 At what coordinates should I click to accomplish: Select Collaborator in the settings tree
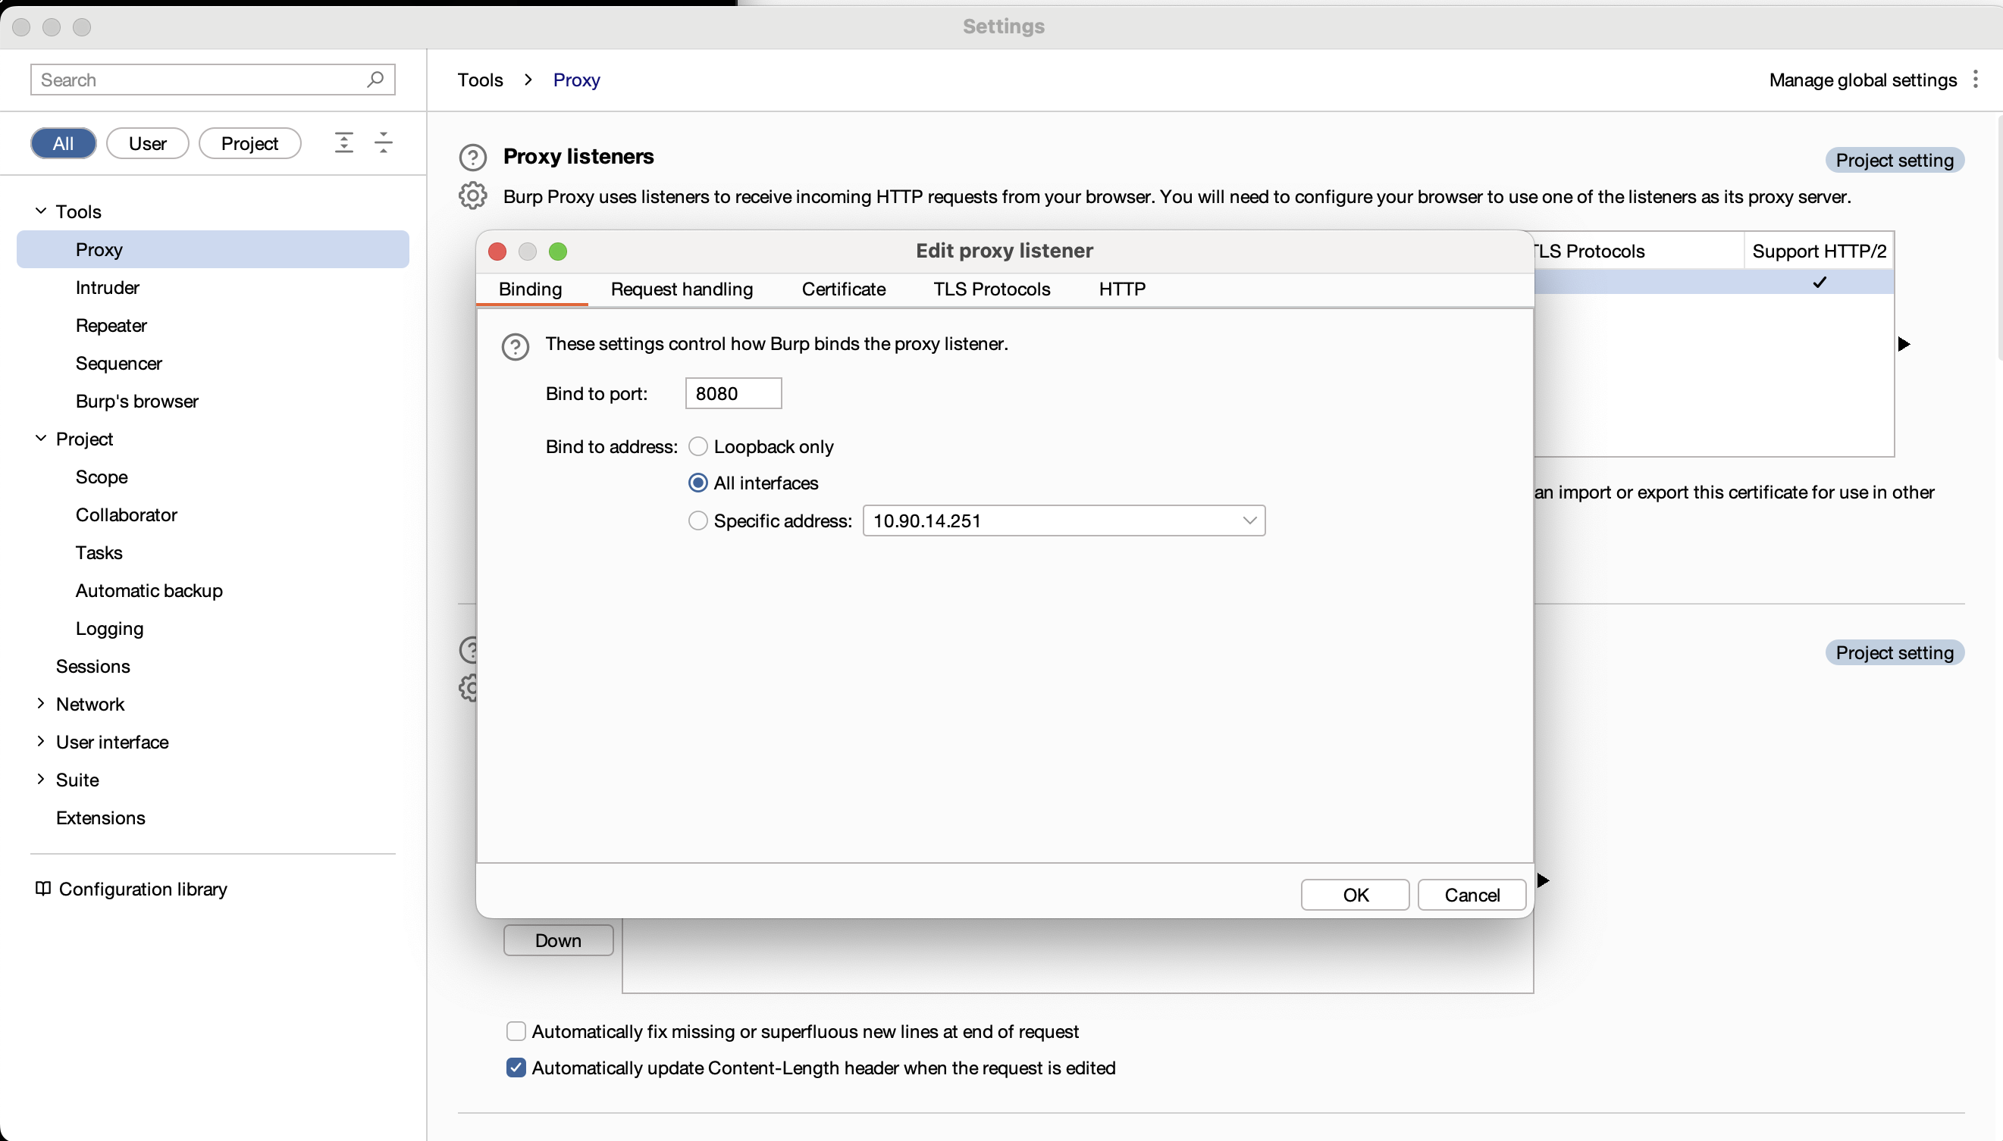click(126, 515)
